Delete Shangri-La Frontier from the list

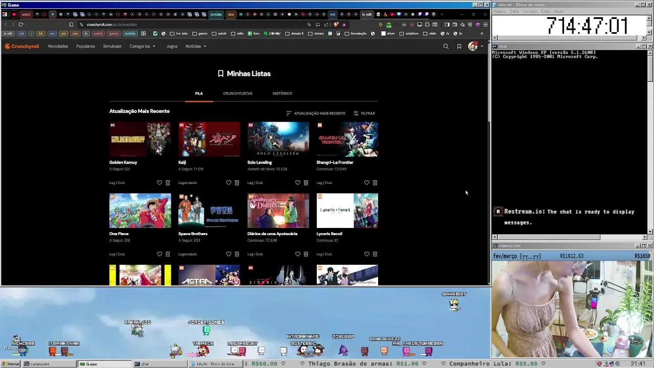click(375, 182)
